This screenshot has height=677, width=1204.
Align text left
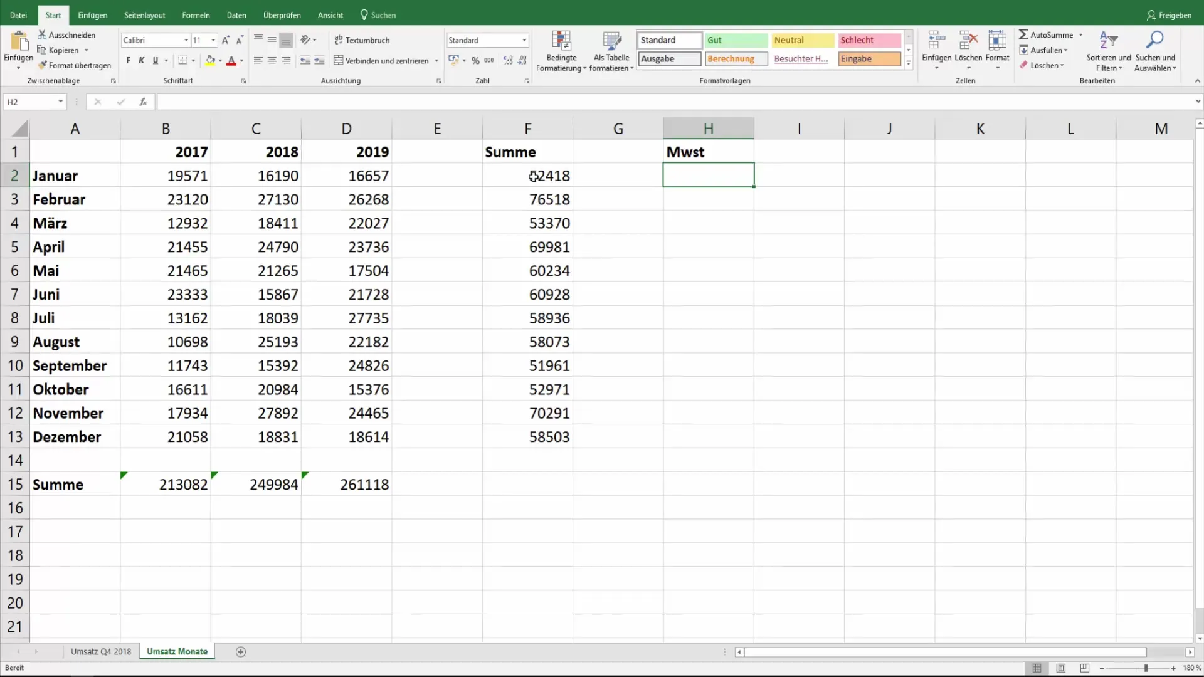258,61
